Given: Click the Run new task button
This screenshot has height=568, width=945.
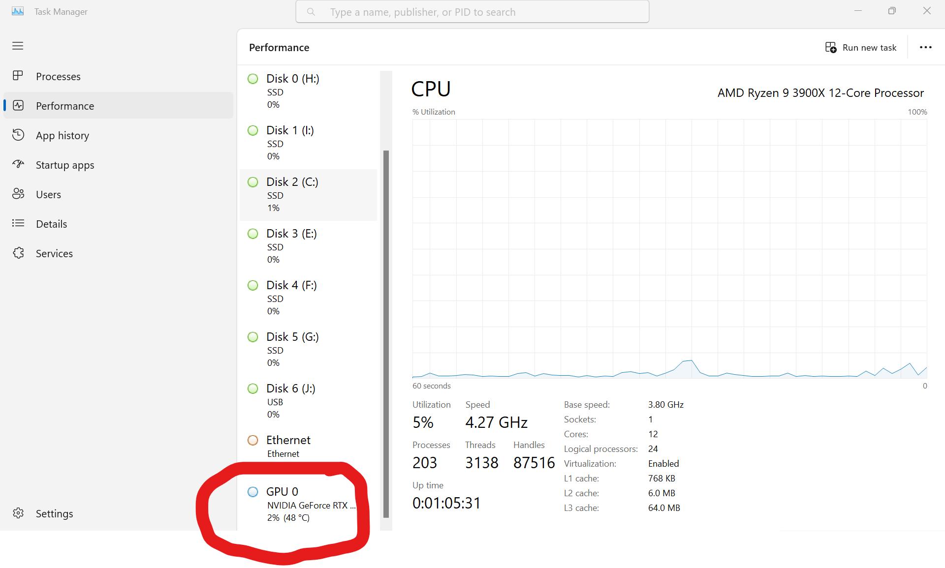Looking at the screenshot, I should click(869, 47).
